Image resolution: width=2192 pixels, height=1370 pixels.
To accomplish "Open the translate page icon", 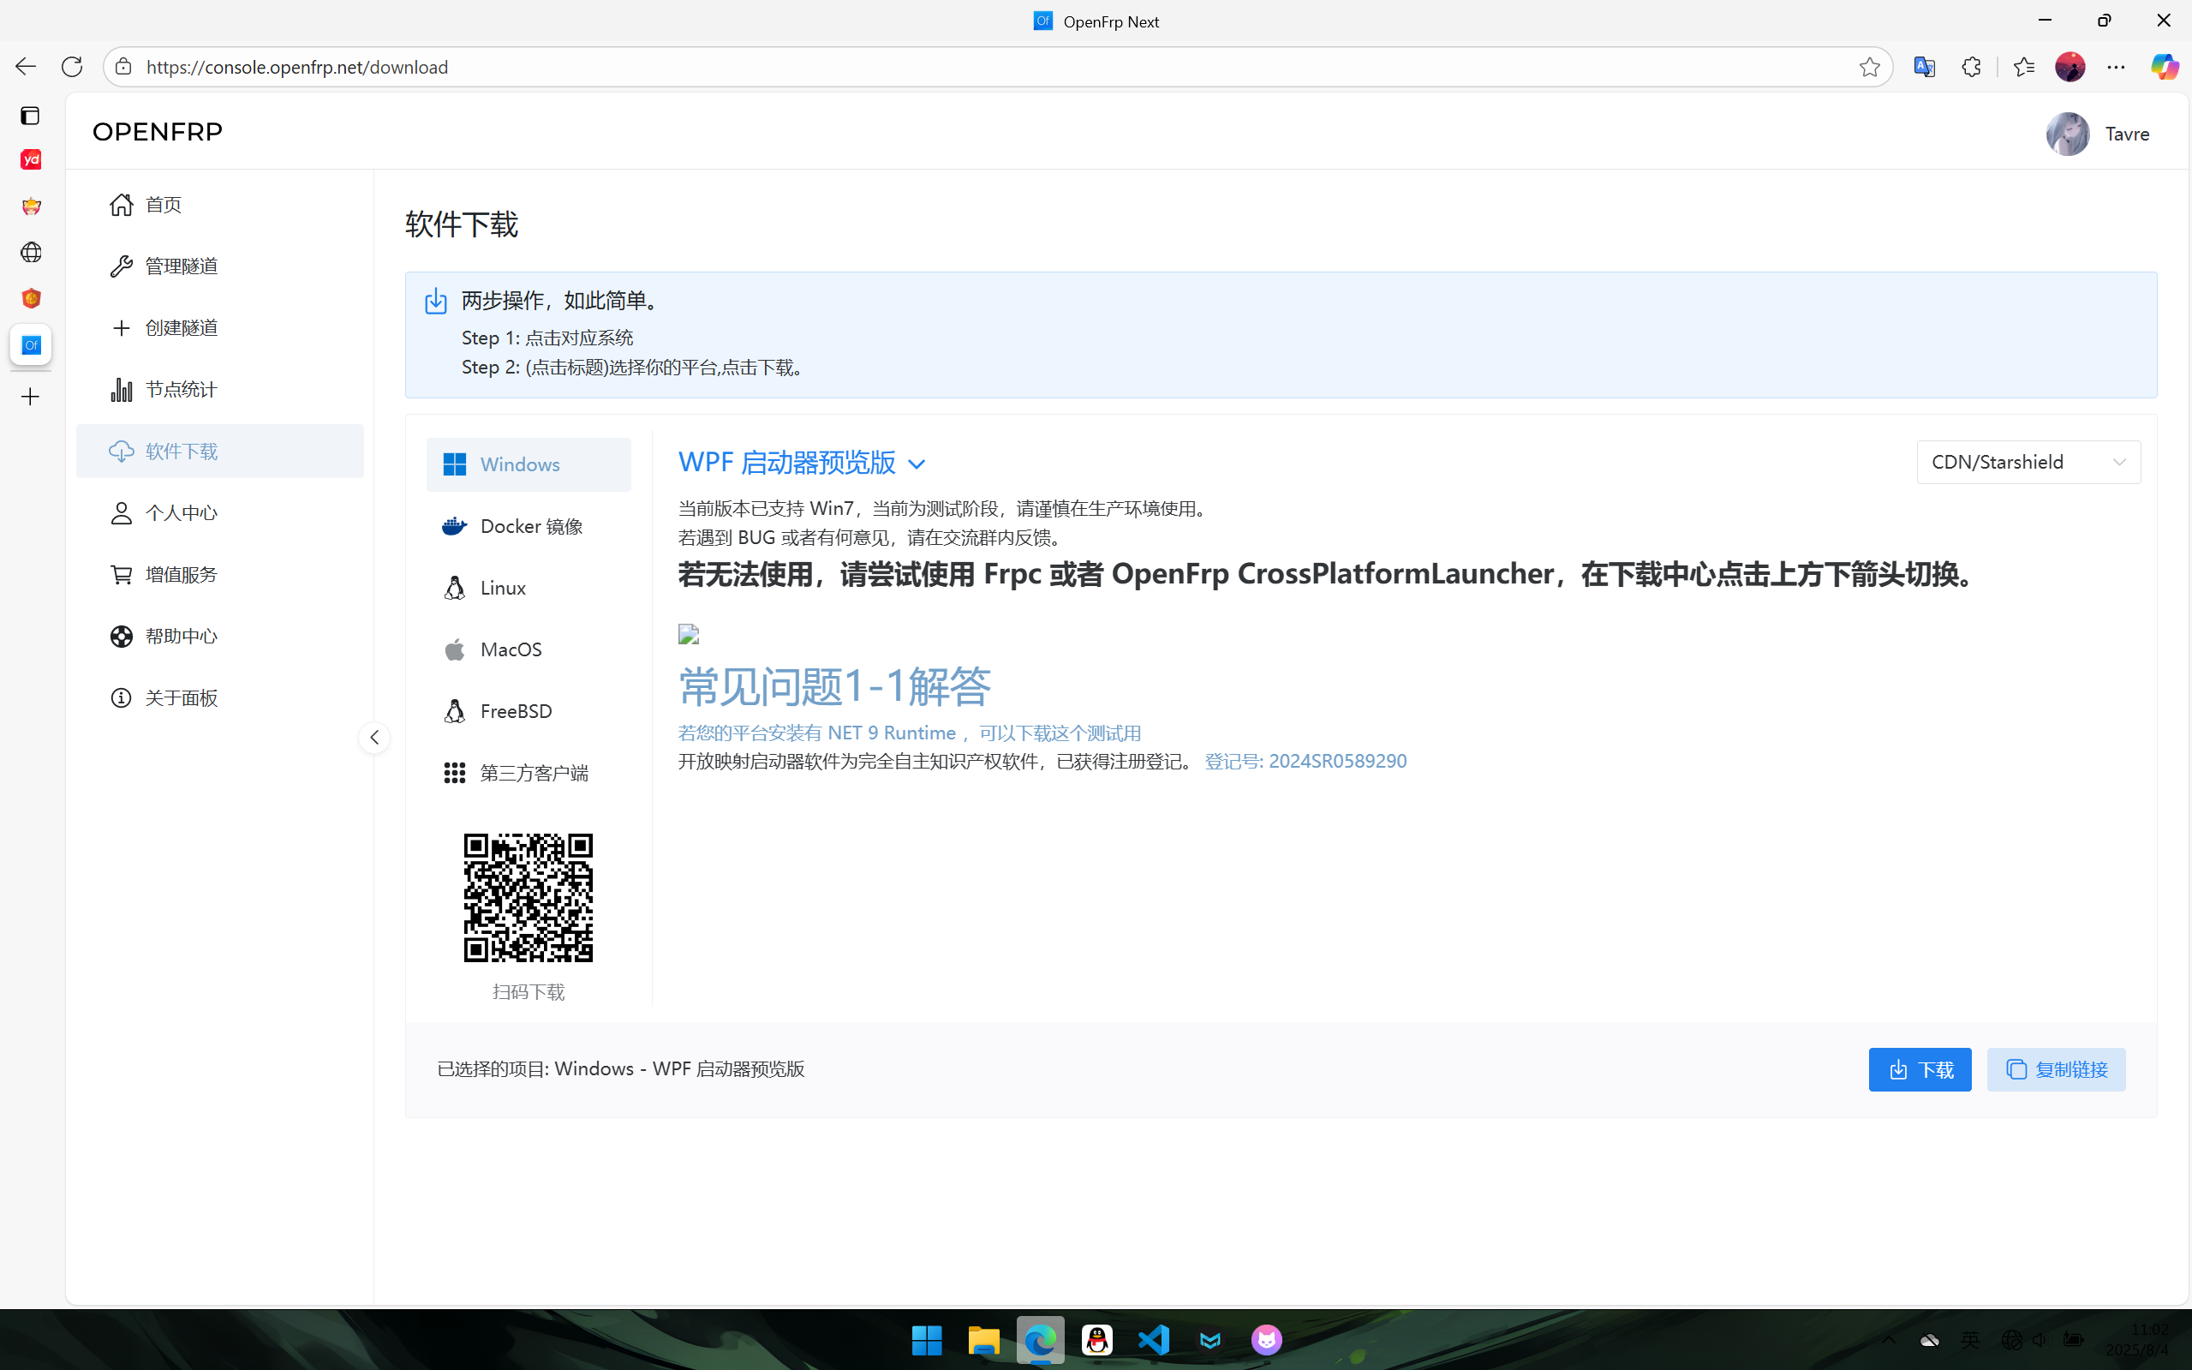I will [1924, 66].
